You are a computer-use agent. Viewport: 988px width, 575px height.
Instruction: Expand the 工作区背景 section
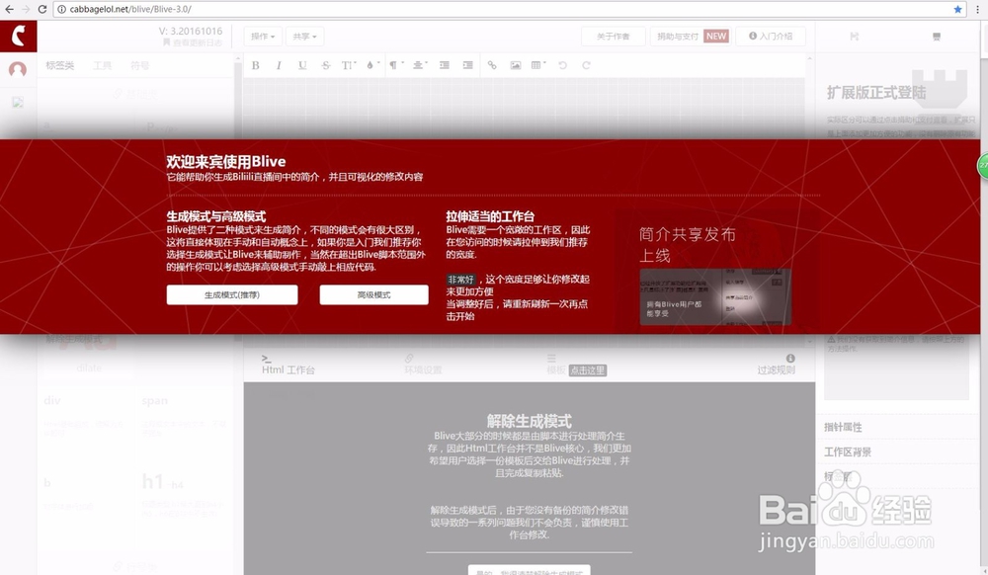[x=848, y=452]
